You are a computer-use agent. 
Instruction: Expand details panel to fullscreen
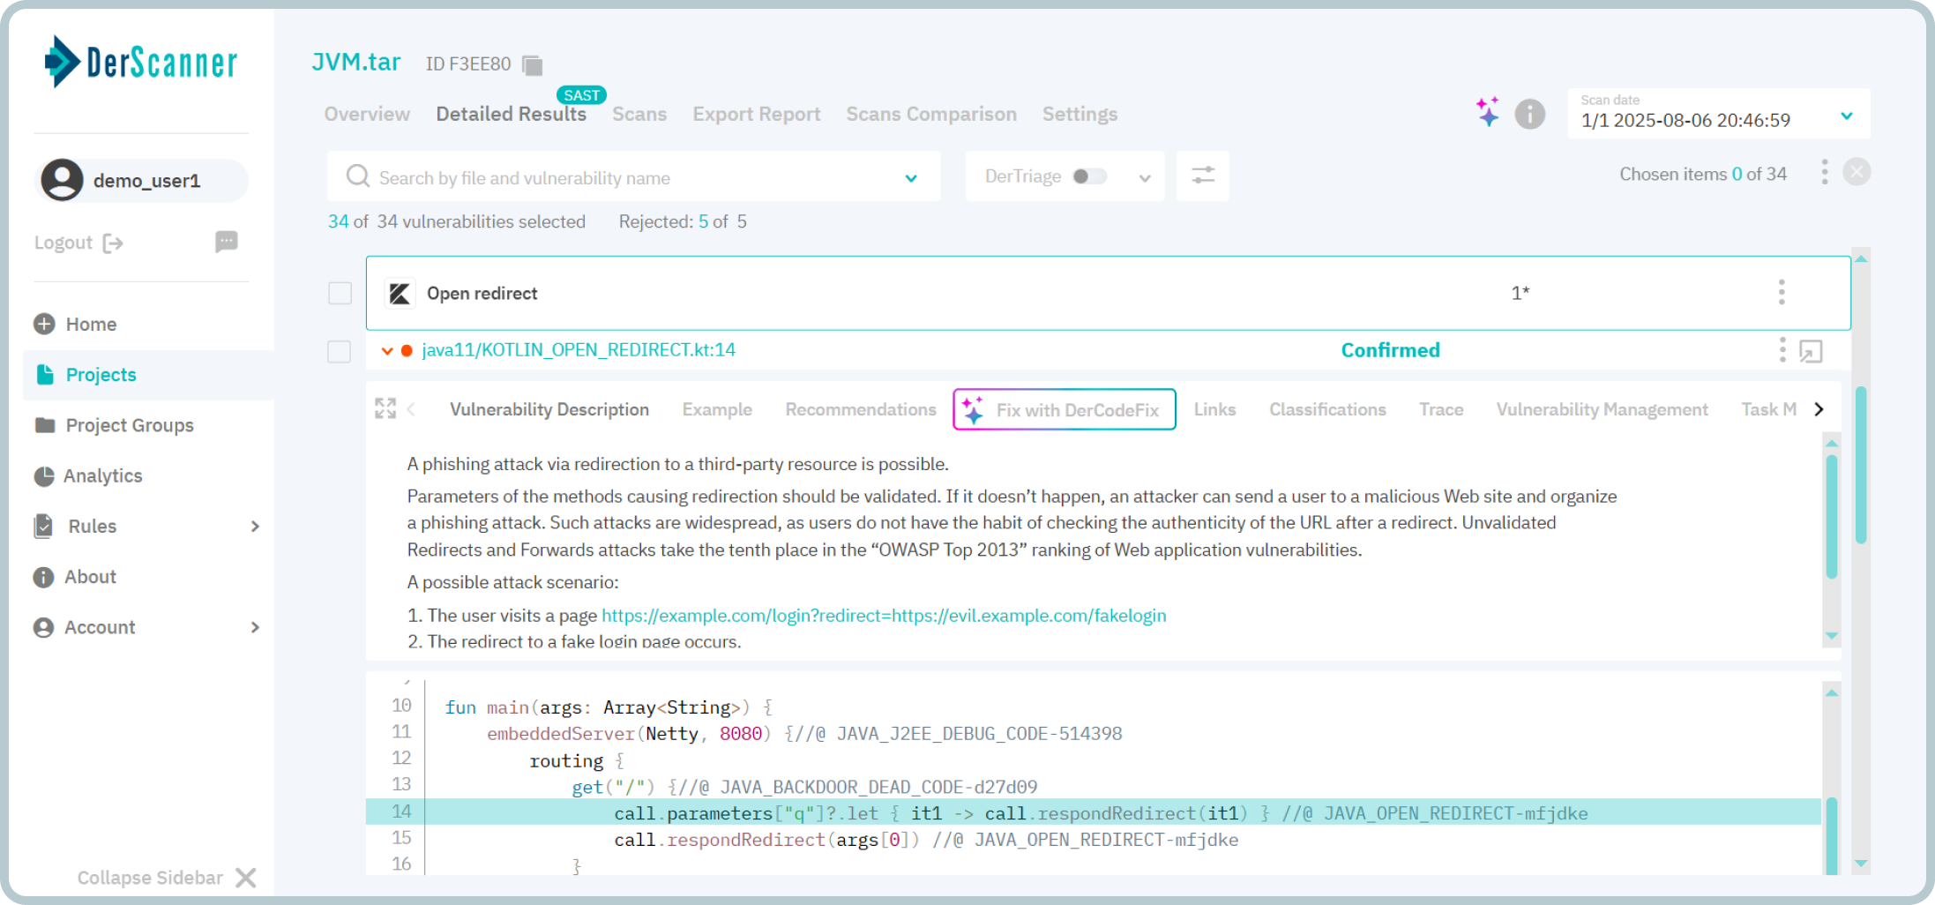[385, 408]
